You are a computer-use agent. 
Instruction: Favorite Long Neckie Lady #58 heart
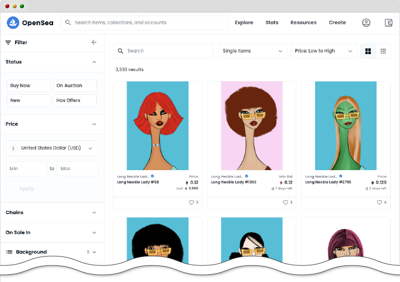pos(191,202)
